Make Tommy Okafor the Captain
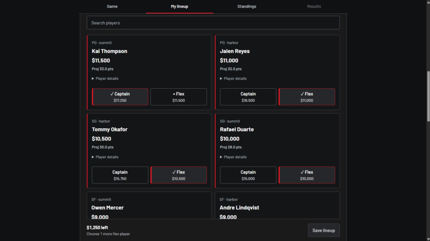Viewport: 430px width, 241px height. (x=120, y=175)
